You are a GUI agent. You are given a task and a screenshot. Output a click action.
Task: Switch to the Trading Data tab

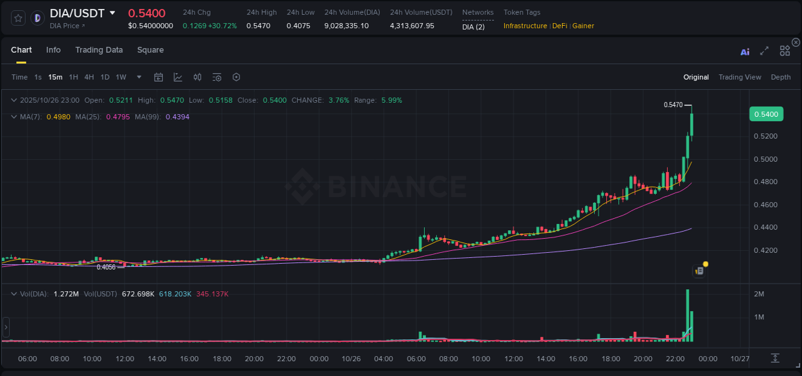99,50
